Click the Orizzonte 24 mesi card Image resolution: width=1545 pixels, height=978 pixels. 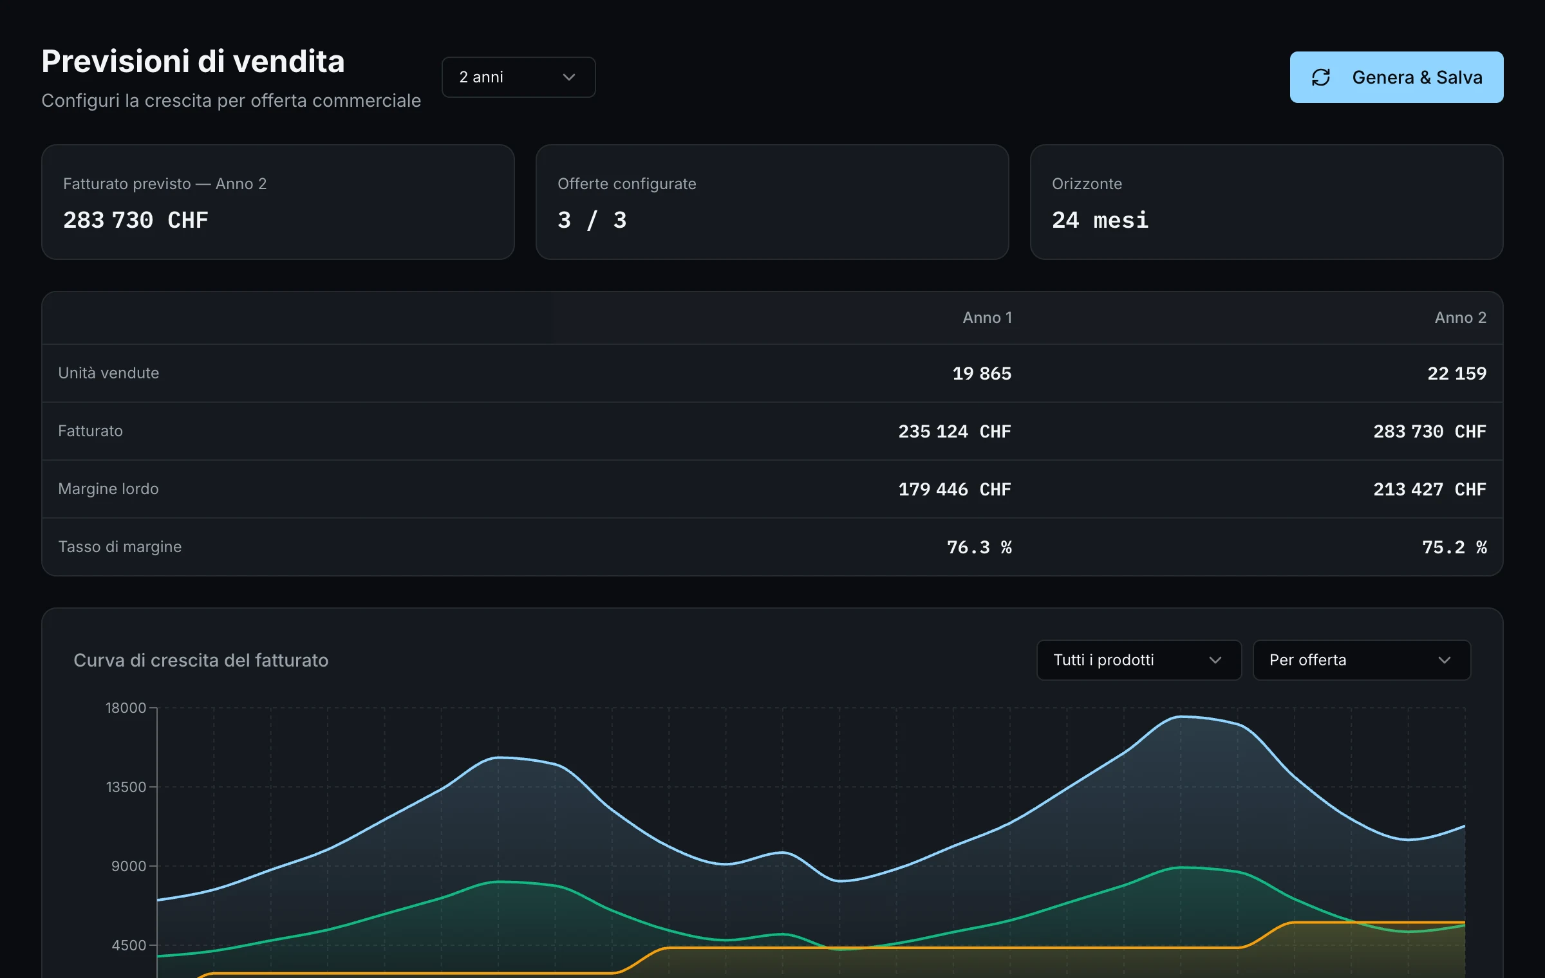click(1266, 202)
